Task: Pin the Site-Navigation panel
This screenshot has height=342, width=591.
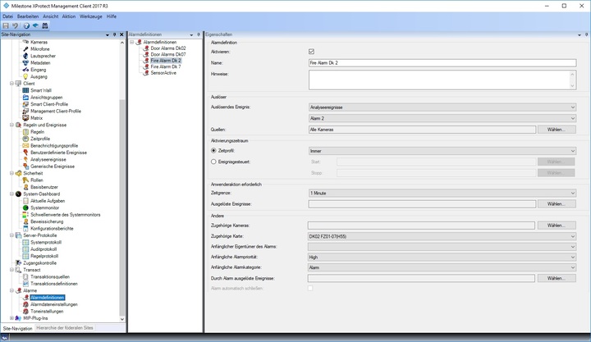Action: click(113, 34)
